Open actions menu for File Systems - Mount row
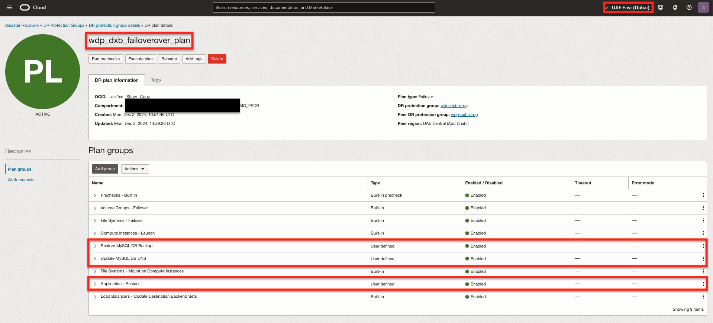 [703, 271]
